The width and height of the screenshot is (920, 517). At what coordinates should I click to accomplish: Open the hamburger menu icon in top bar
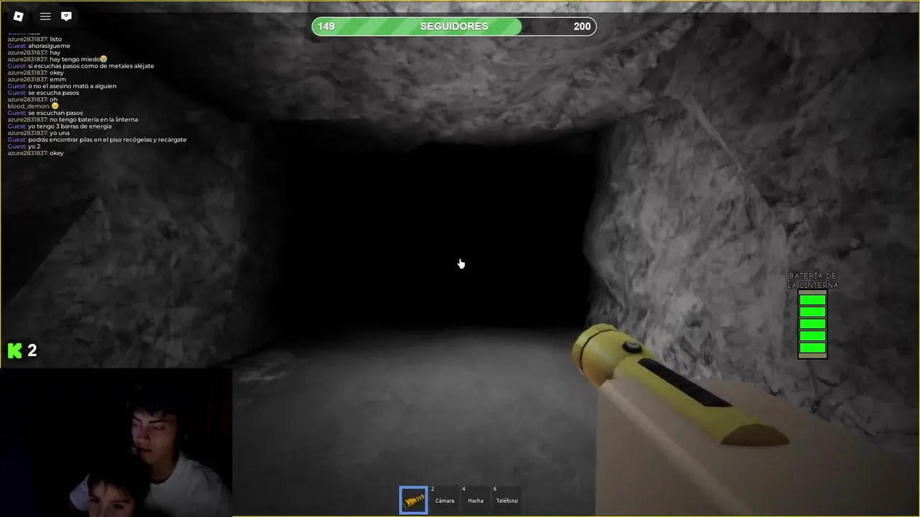click(x=45, y=16)
